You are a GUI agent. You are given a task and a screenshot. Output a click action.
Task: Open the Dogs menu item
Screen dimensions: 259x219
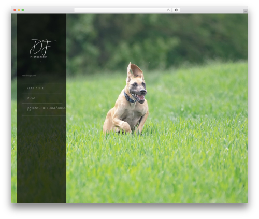[31, 98]
